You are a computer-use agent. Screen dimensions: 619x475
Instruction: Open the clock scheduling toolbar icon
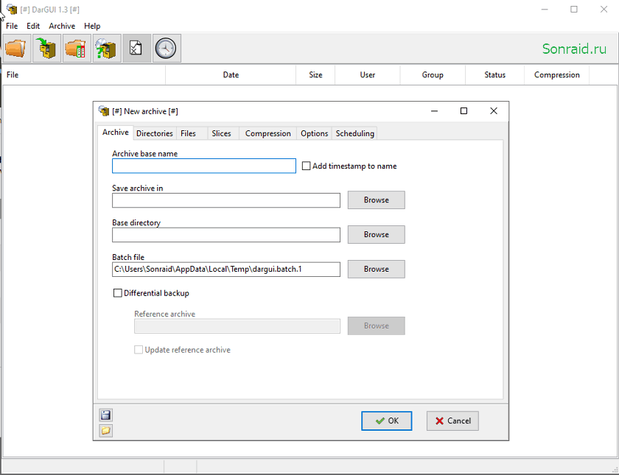pyautogui.click(x=167, y=49)
